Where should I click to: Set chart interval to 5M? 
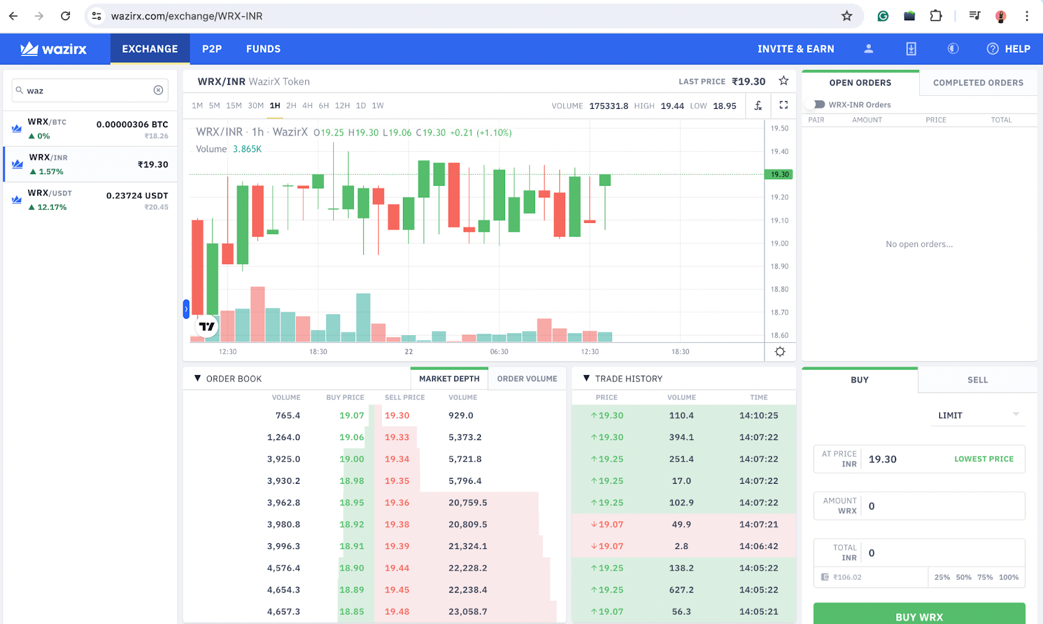(214, 106)
